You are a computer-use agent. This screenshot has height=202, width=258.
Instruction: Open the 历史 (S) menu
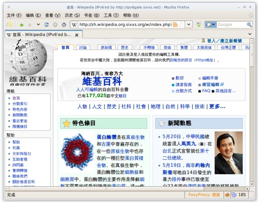point(72,15)
